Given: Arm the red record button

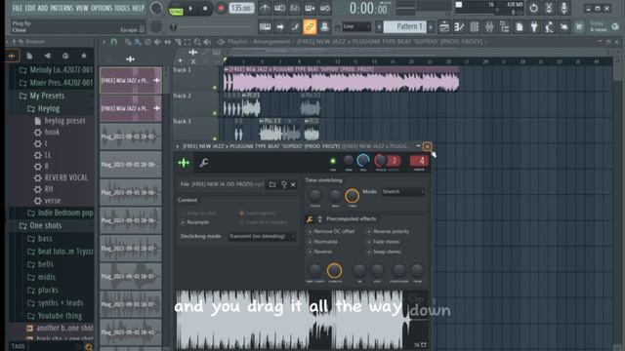Looking at the screenshot, I should [221, 9].
